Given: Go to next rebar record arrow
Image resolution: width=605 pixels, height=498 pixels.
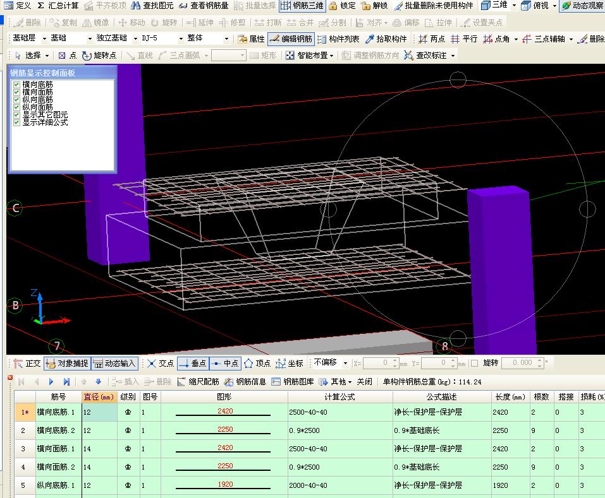Looking at the screenshot, I should point(51,382).
